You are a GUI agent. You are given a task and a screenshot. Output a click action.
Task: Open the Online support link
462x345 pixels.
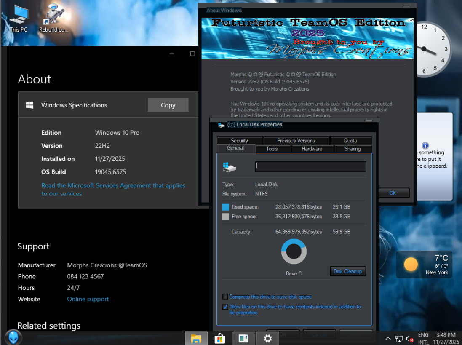tap(88, 299)
